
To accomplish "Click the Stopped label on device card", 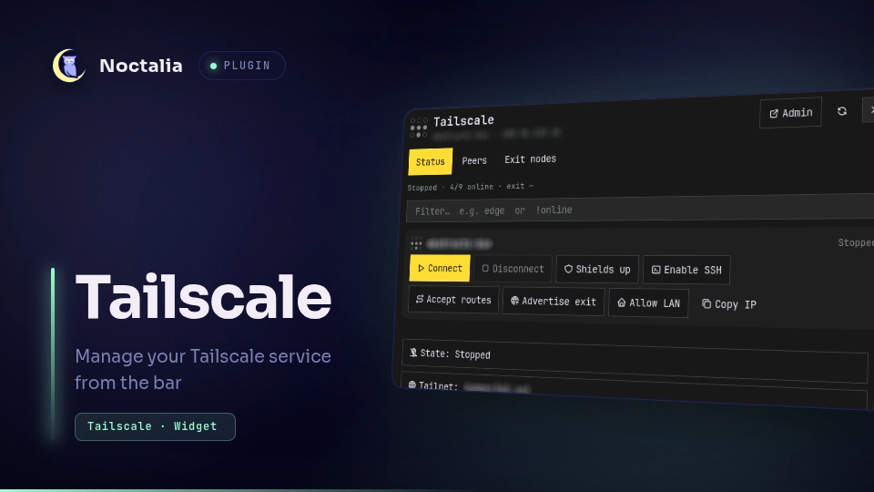I will tap(856, 242).
